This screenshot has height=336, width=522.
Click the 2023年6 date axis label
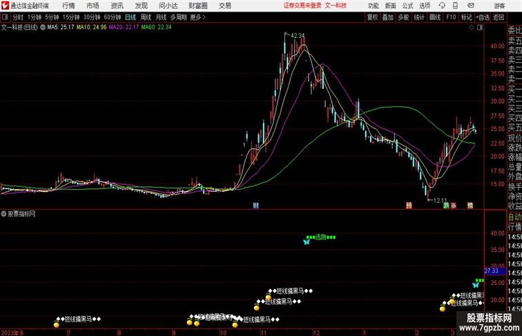(x=12, y=333)
